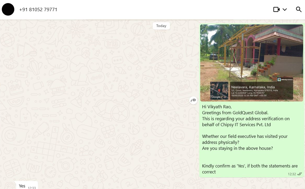
Task: Select the received 'Yes' reply bubble
Action: (x=26, y=185)
